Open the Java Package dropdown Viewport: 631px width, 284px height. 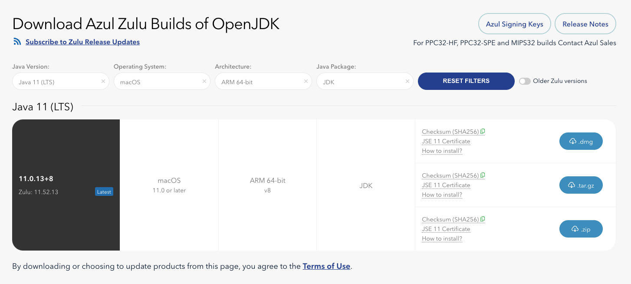[360, 82]
